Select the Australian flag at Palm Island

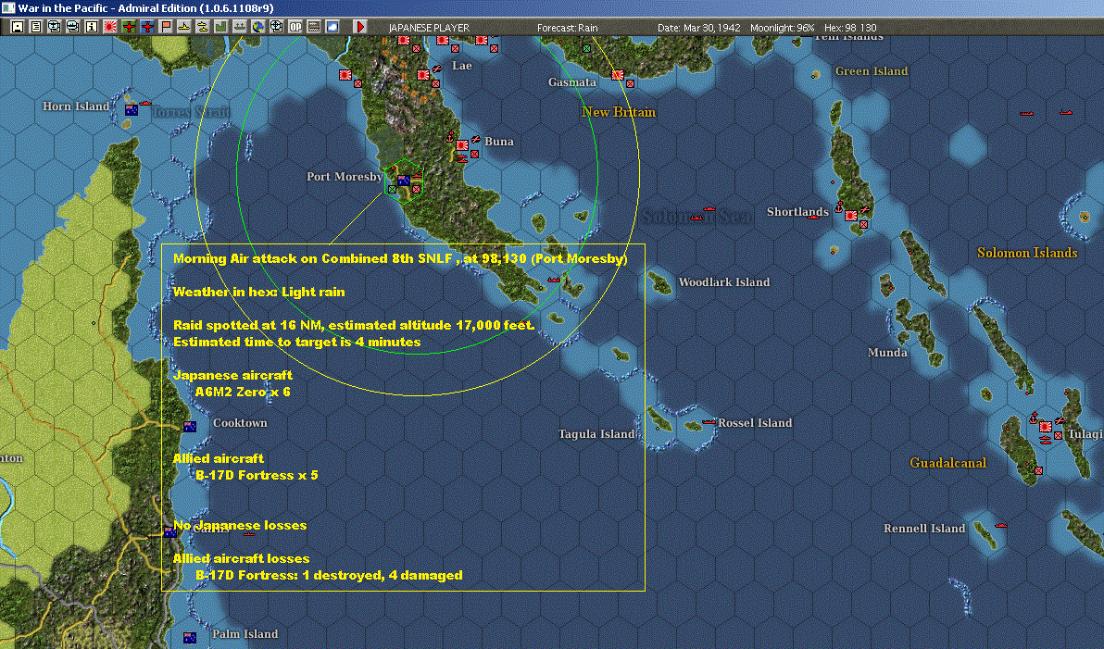coord(189,638)
